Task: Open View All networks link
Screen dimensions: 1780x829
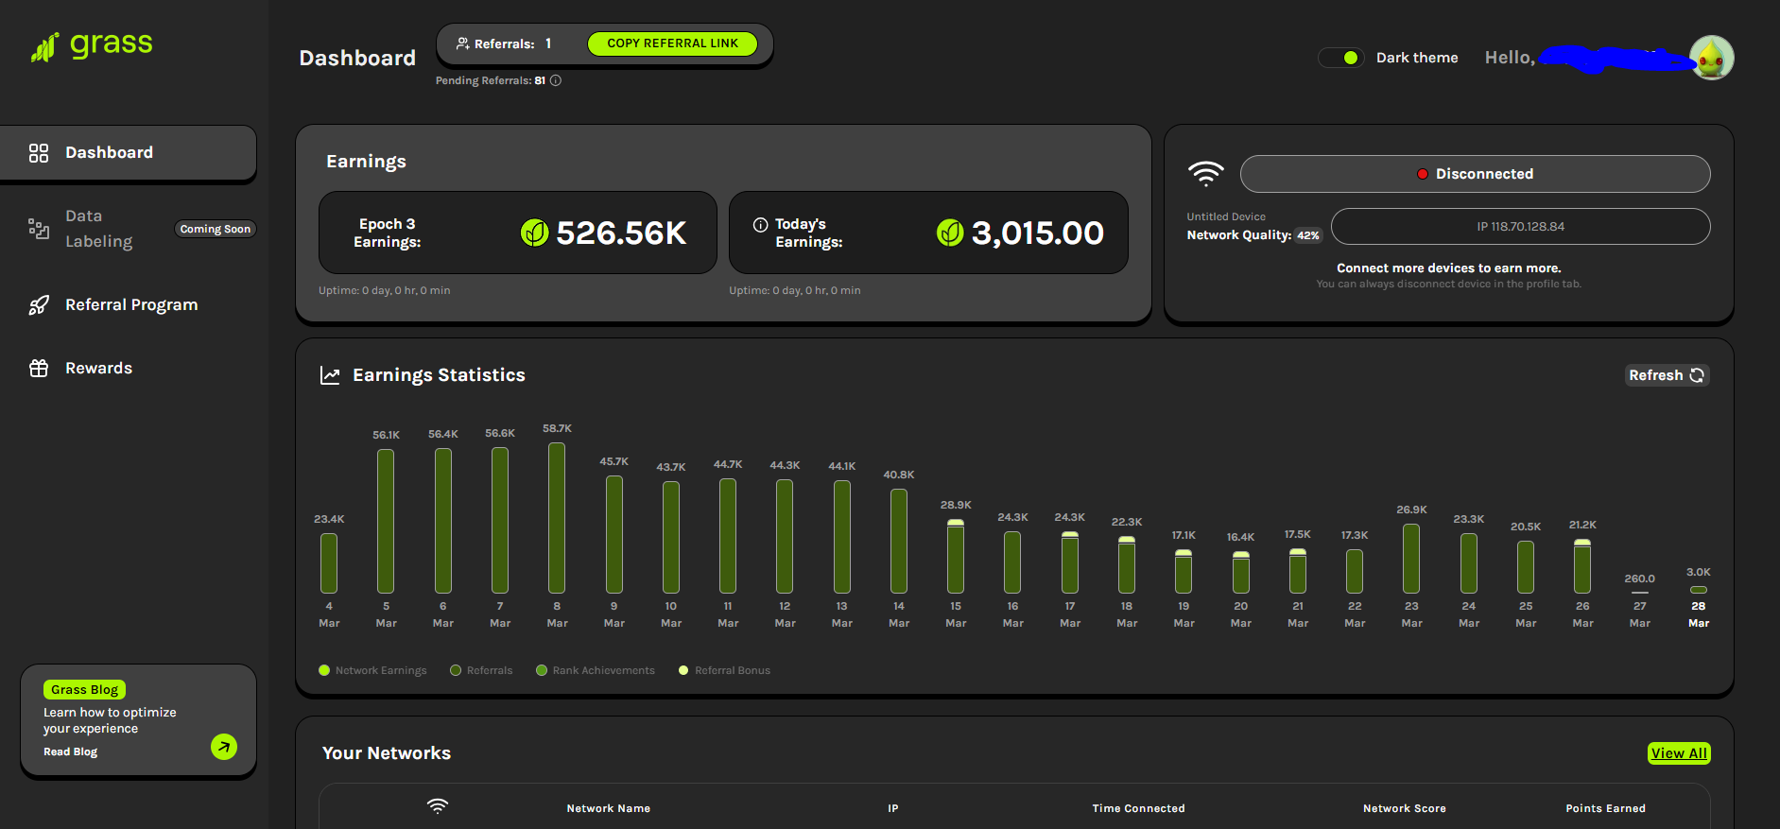Action: pos(1678,753)
